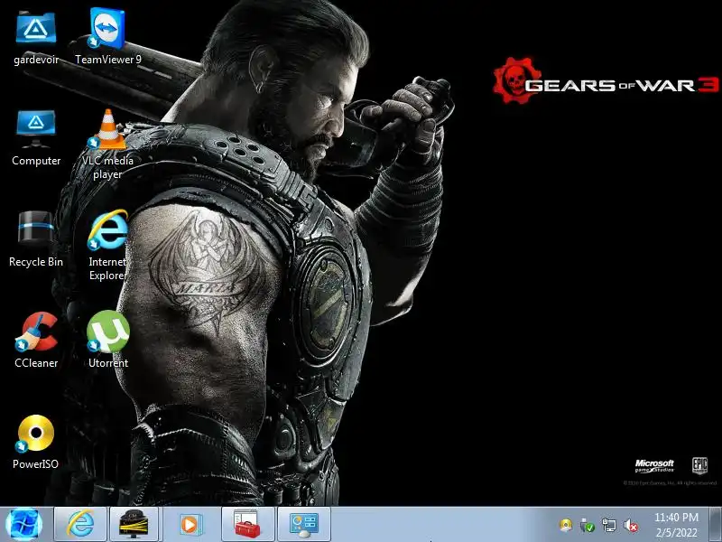This screenshot has width=722, height=542.
Task: Click the yellow disc tray icon
Action: [x=566, y=525]
